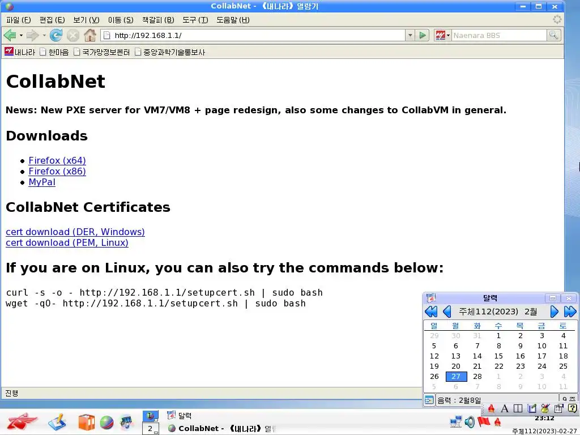Open the Red Star start menu icon
The image size is (580, 435).
22,421
